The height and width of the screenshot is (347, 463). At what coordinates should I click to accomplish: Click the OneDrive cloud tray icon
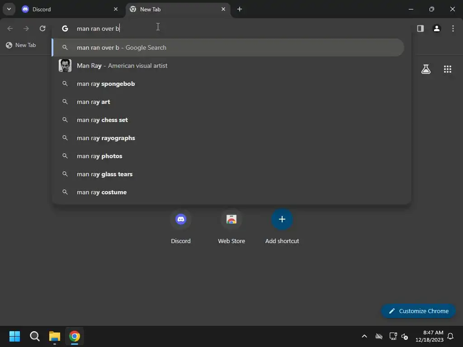[x=379, y=336]
